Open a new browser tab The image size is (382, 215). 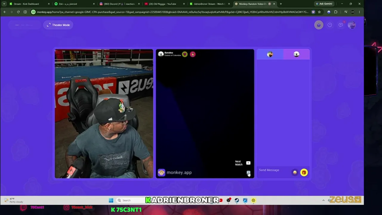(x=281, y=4)
